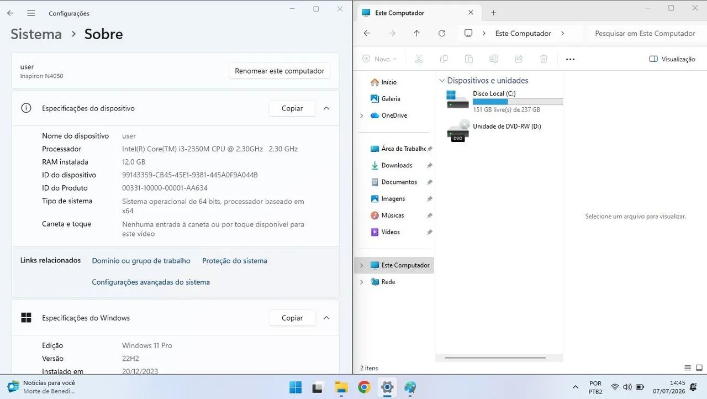707x399 pixels.
Task: Select the Unidade de DVD-RW (D:) drive
Action: 494,132
